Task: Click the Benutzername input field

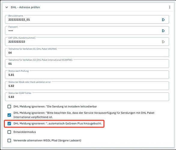Action: pyautogui.click(x=87, y=19)
